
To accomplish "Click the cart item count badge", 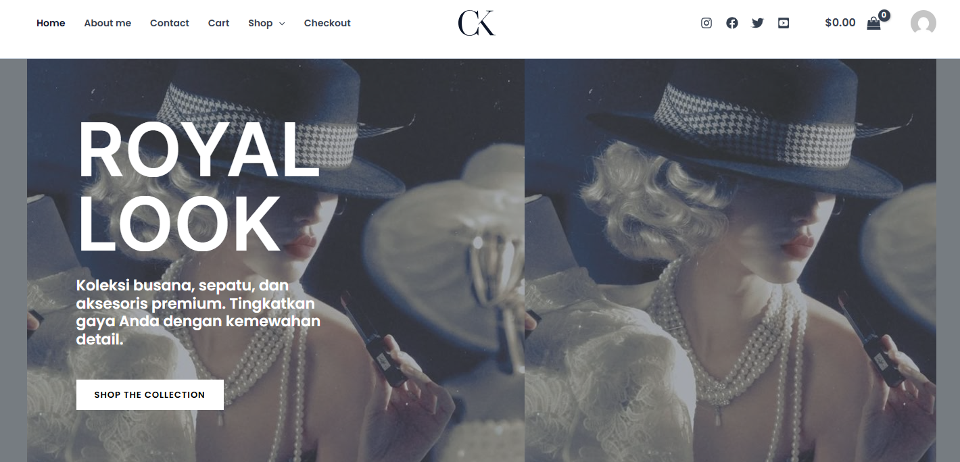I will [x=884, y=15].
